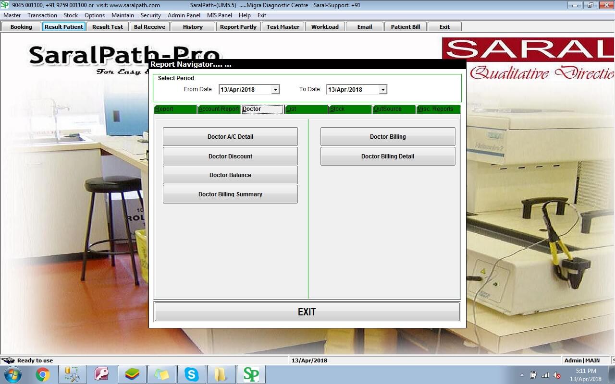615x384 pixels.
Task: Click the muted volume tray icon
Action: [557, 375]
